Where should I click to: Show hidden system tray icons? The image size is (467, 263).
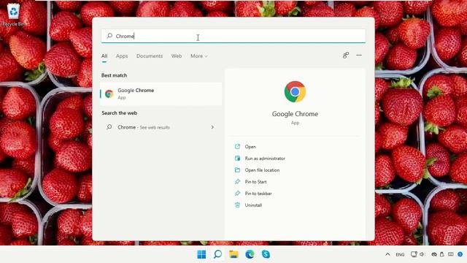(387, 254)
